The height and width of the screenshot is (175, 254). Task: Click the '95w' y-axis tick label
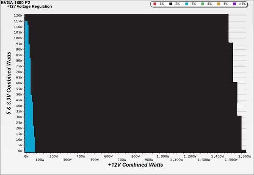tap(19, 44)
